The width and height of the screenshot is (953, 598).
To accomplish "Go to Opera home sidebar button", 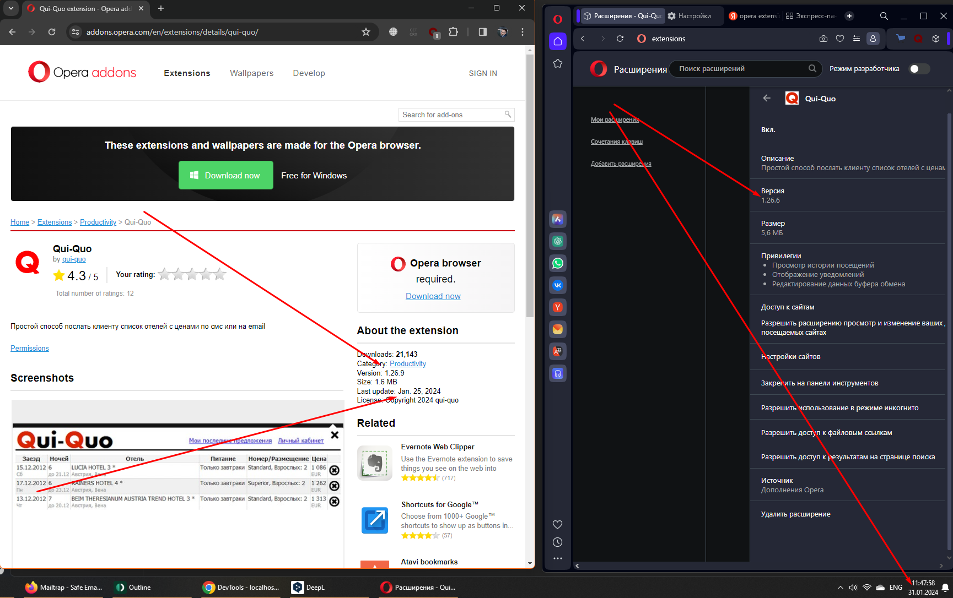I will [x=558, y=41].
